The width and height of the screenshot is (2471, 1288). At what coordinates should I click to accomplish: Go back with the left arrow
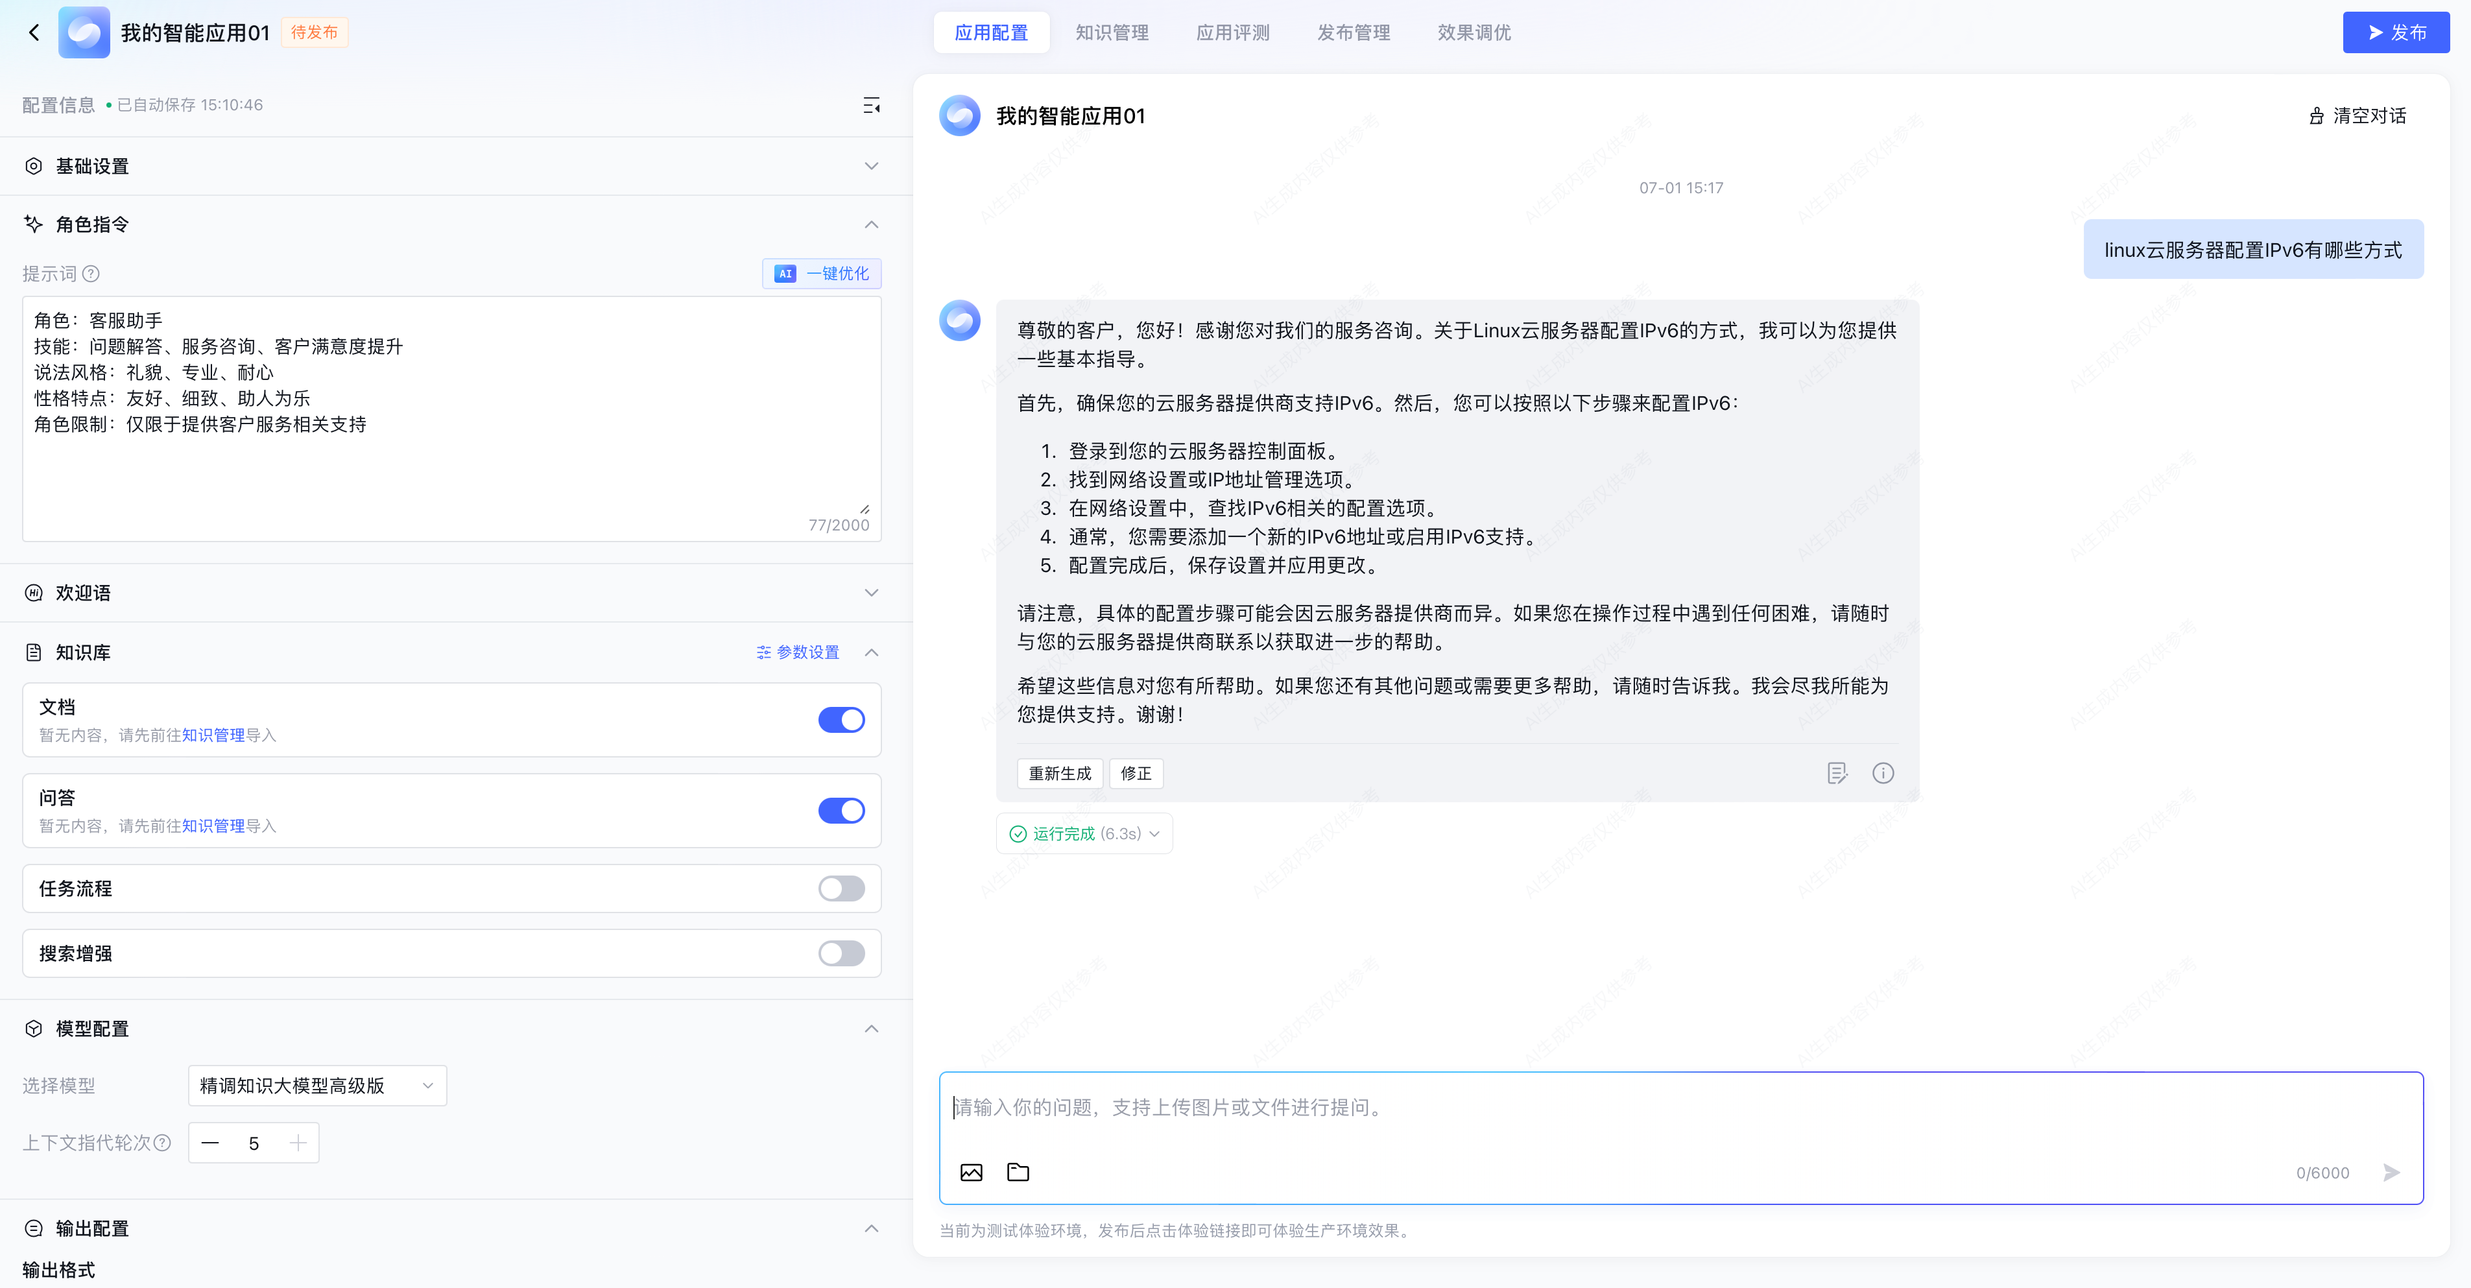coord(34,32)
